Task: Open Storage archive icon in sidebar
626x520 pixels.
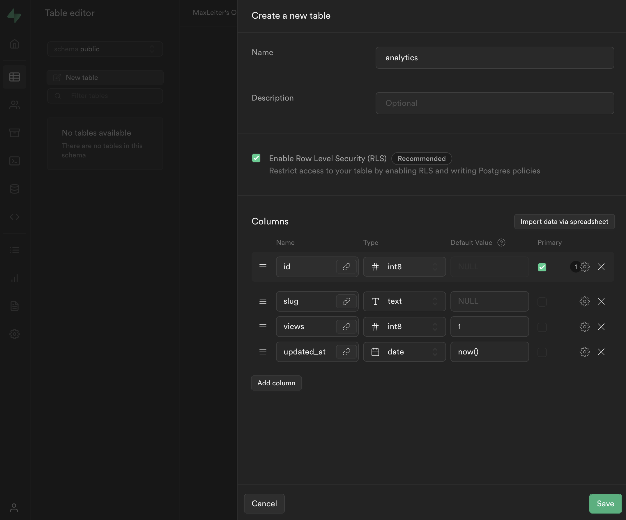Action: pos(14,133)
